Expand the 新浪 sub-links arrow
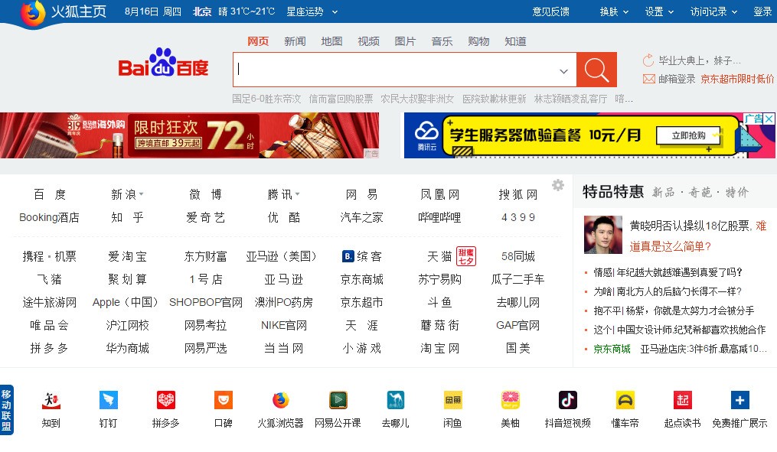The height and width of the screenshot is (452, 777). click(x=141, y=194)
